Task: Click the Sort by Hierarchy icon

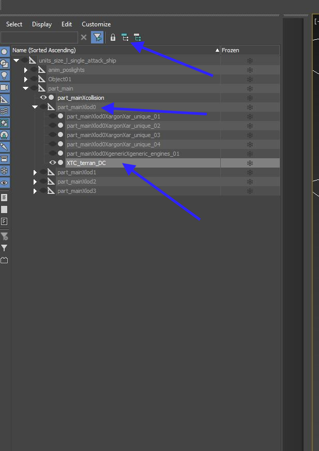Action: click(125, 37)
